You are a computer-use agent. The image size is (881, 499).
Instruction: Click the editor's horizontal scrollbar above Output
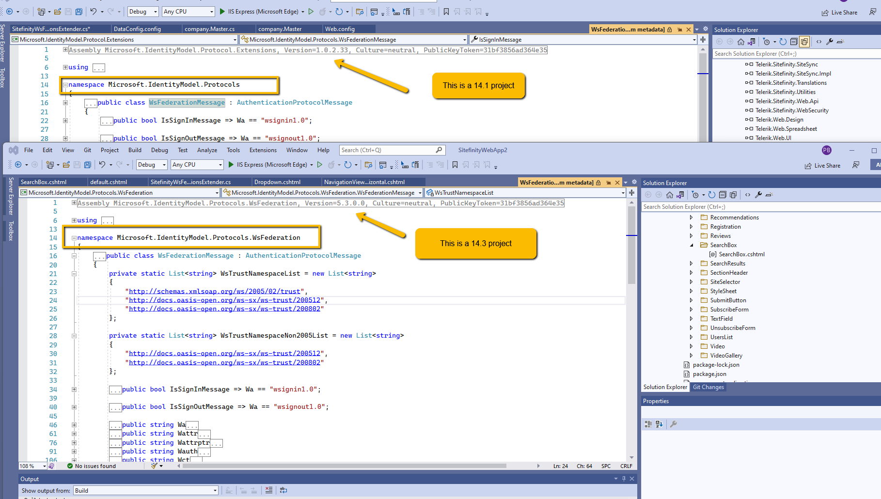point(344,466)
